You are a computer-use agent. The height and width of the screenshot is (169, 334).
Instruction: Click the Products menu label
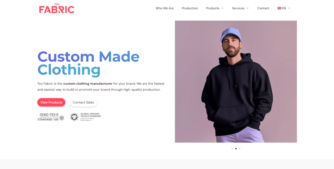pyautogui.click(x=213, y=8)
